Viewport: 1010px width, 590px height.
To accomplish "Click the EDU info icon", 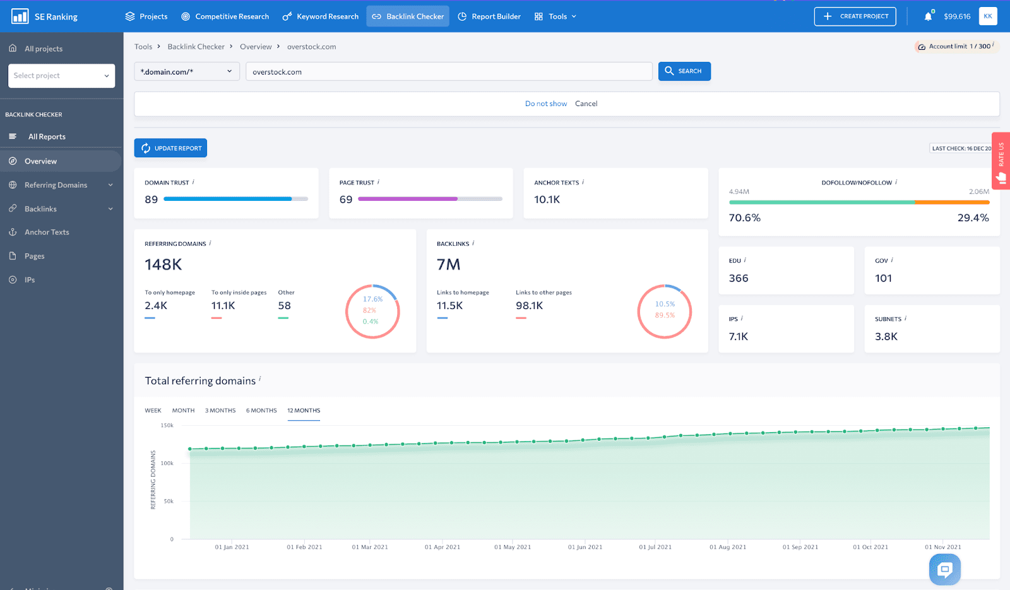I will pyautogui.click(x=745, y=260).
